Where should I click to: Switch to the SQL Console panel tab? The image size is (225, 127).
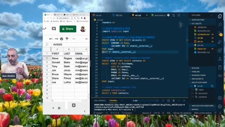click(100, 101)
